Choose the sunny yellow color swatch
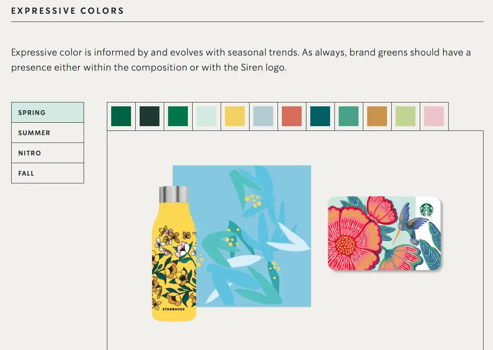 pyautogui.click(x=235, y=116)
